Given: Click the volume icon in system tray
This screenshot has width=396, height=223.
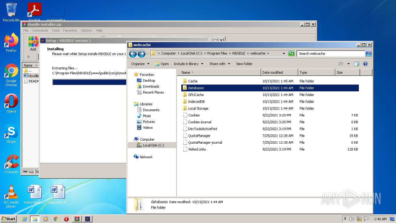Looking at the screenshot, I should [x=352, y=219].
